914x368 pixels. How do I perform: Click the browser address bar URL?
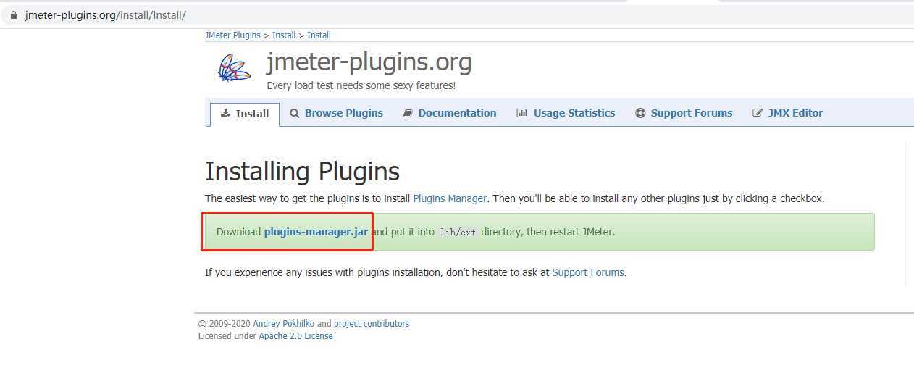click(x=105, y=15)
